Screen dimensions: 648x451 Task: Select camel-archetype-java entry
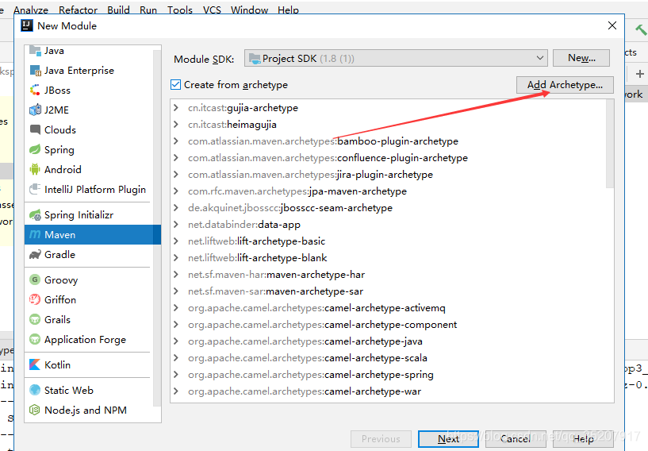pos(305,341)
